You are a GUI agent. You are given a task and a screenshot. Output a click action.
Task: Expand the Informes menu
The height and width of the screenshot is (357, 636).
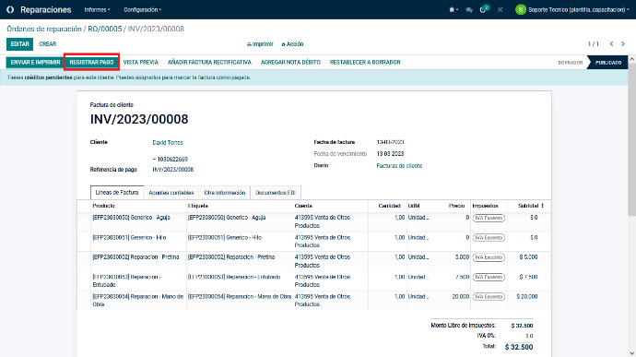pos(97,10)
